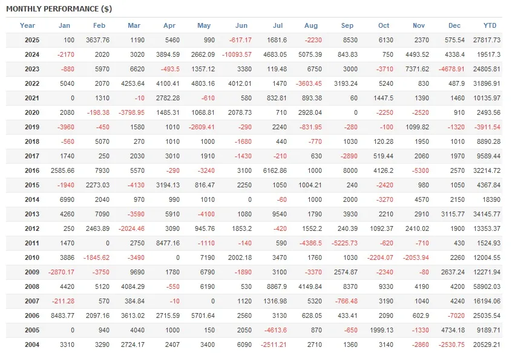Image resolution: width=512 pixels, height=356 pixels.
Task: Select the 8483.77 January 2006 cell
Action: tap(59, 316)
